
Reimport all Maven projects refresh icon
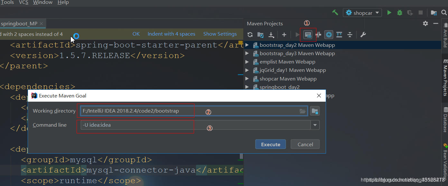[x=250, y=35]
